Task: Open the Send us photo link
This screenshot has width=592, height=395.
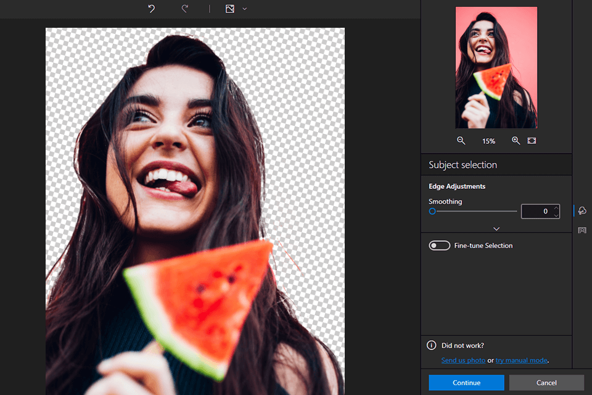Action: 463,360
